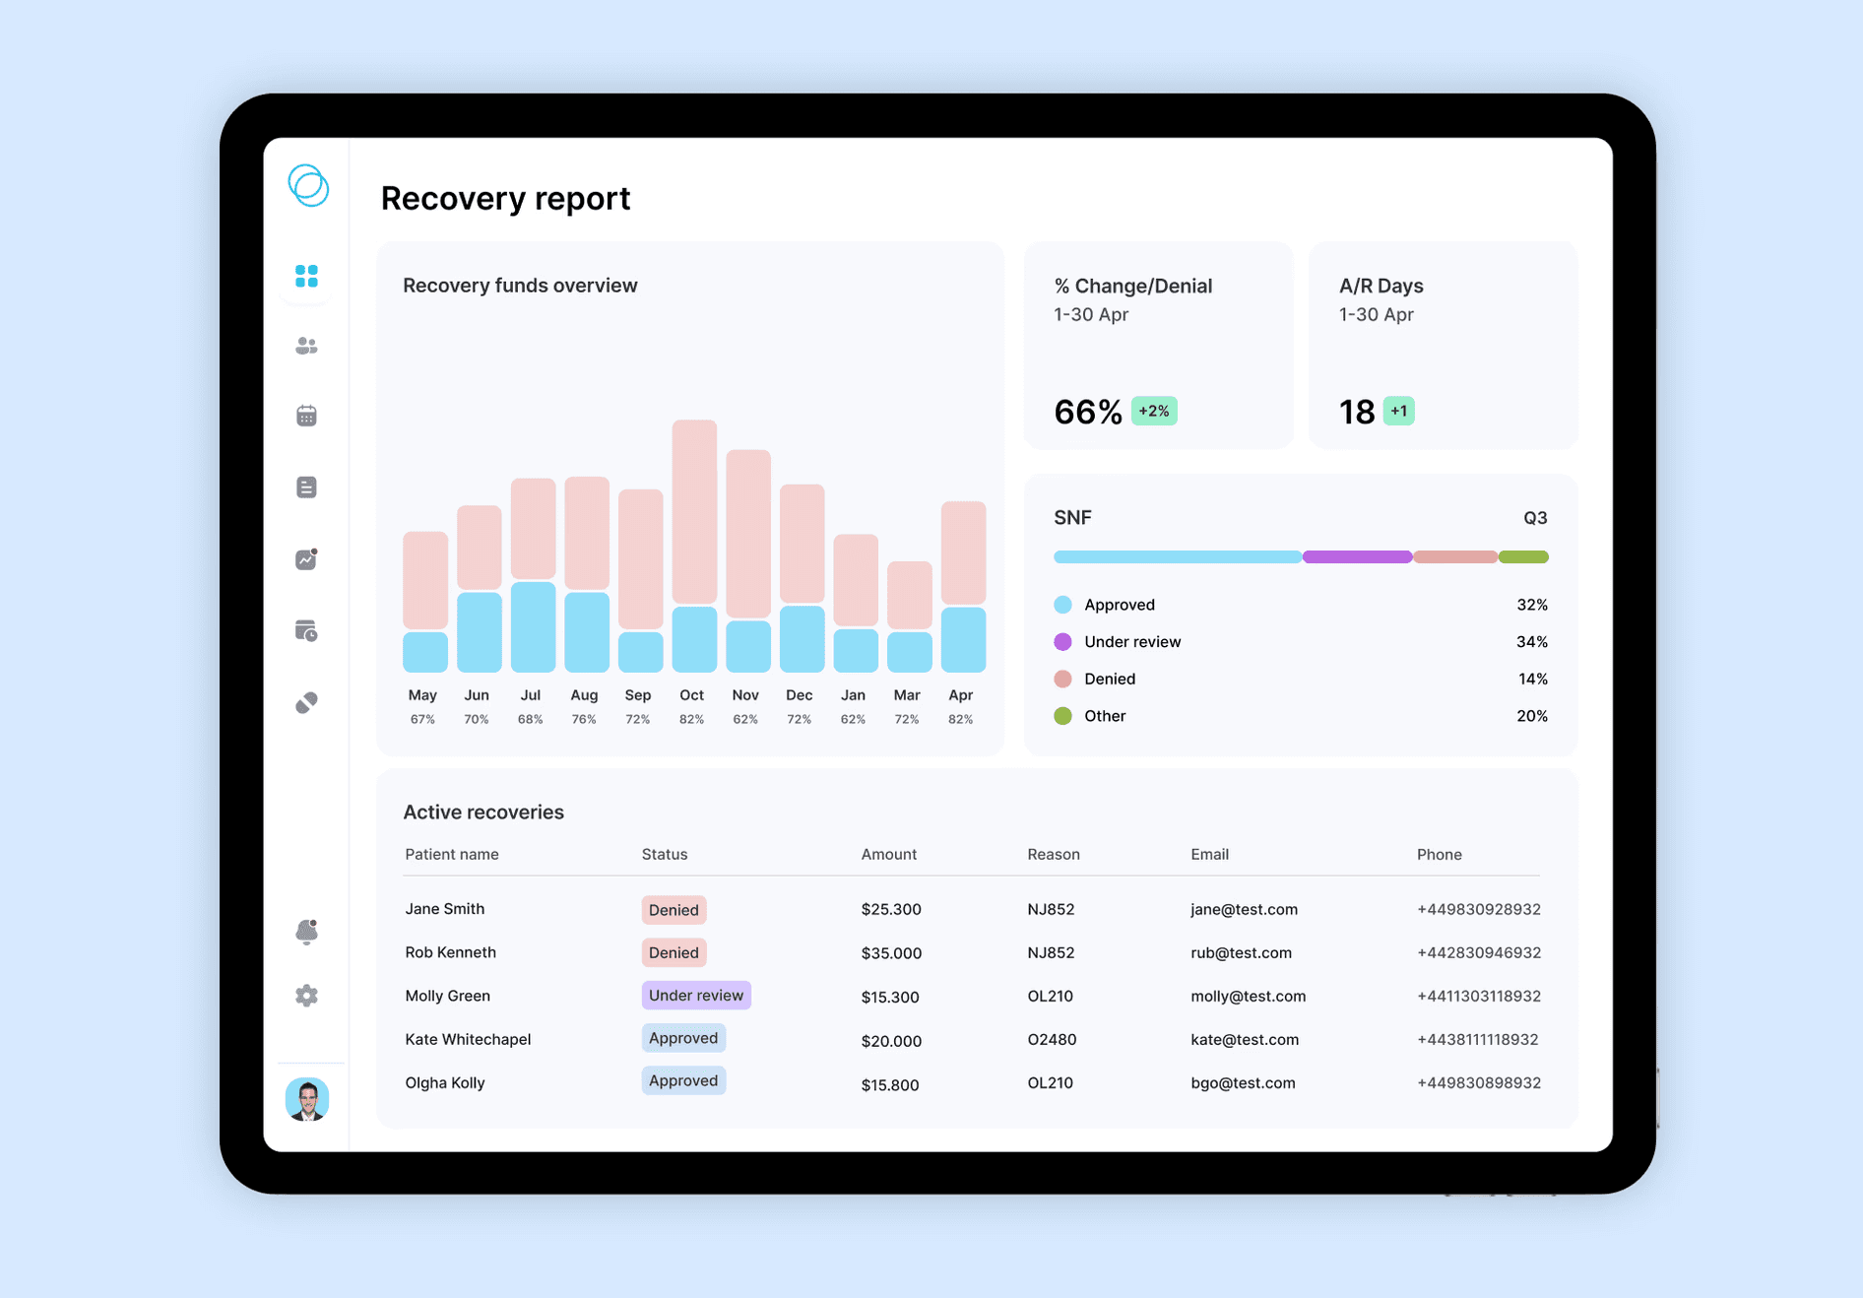Click the Oct bar in the chart

tap(694, 546)
